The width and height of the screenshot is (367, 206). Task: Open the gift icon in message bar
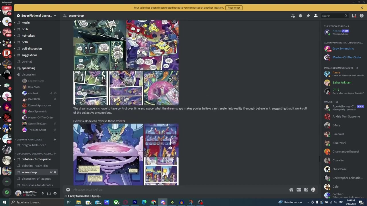click(x=291, y=190)
